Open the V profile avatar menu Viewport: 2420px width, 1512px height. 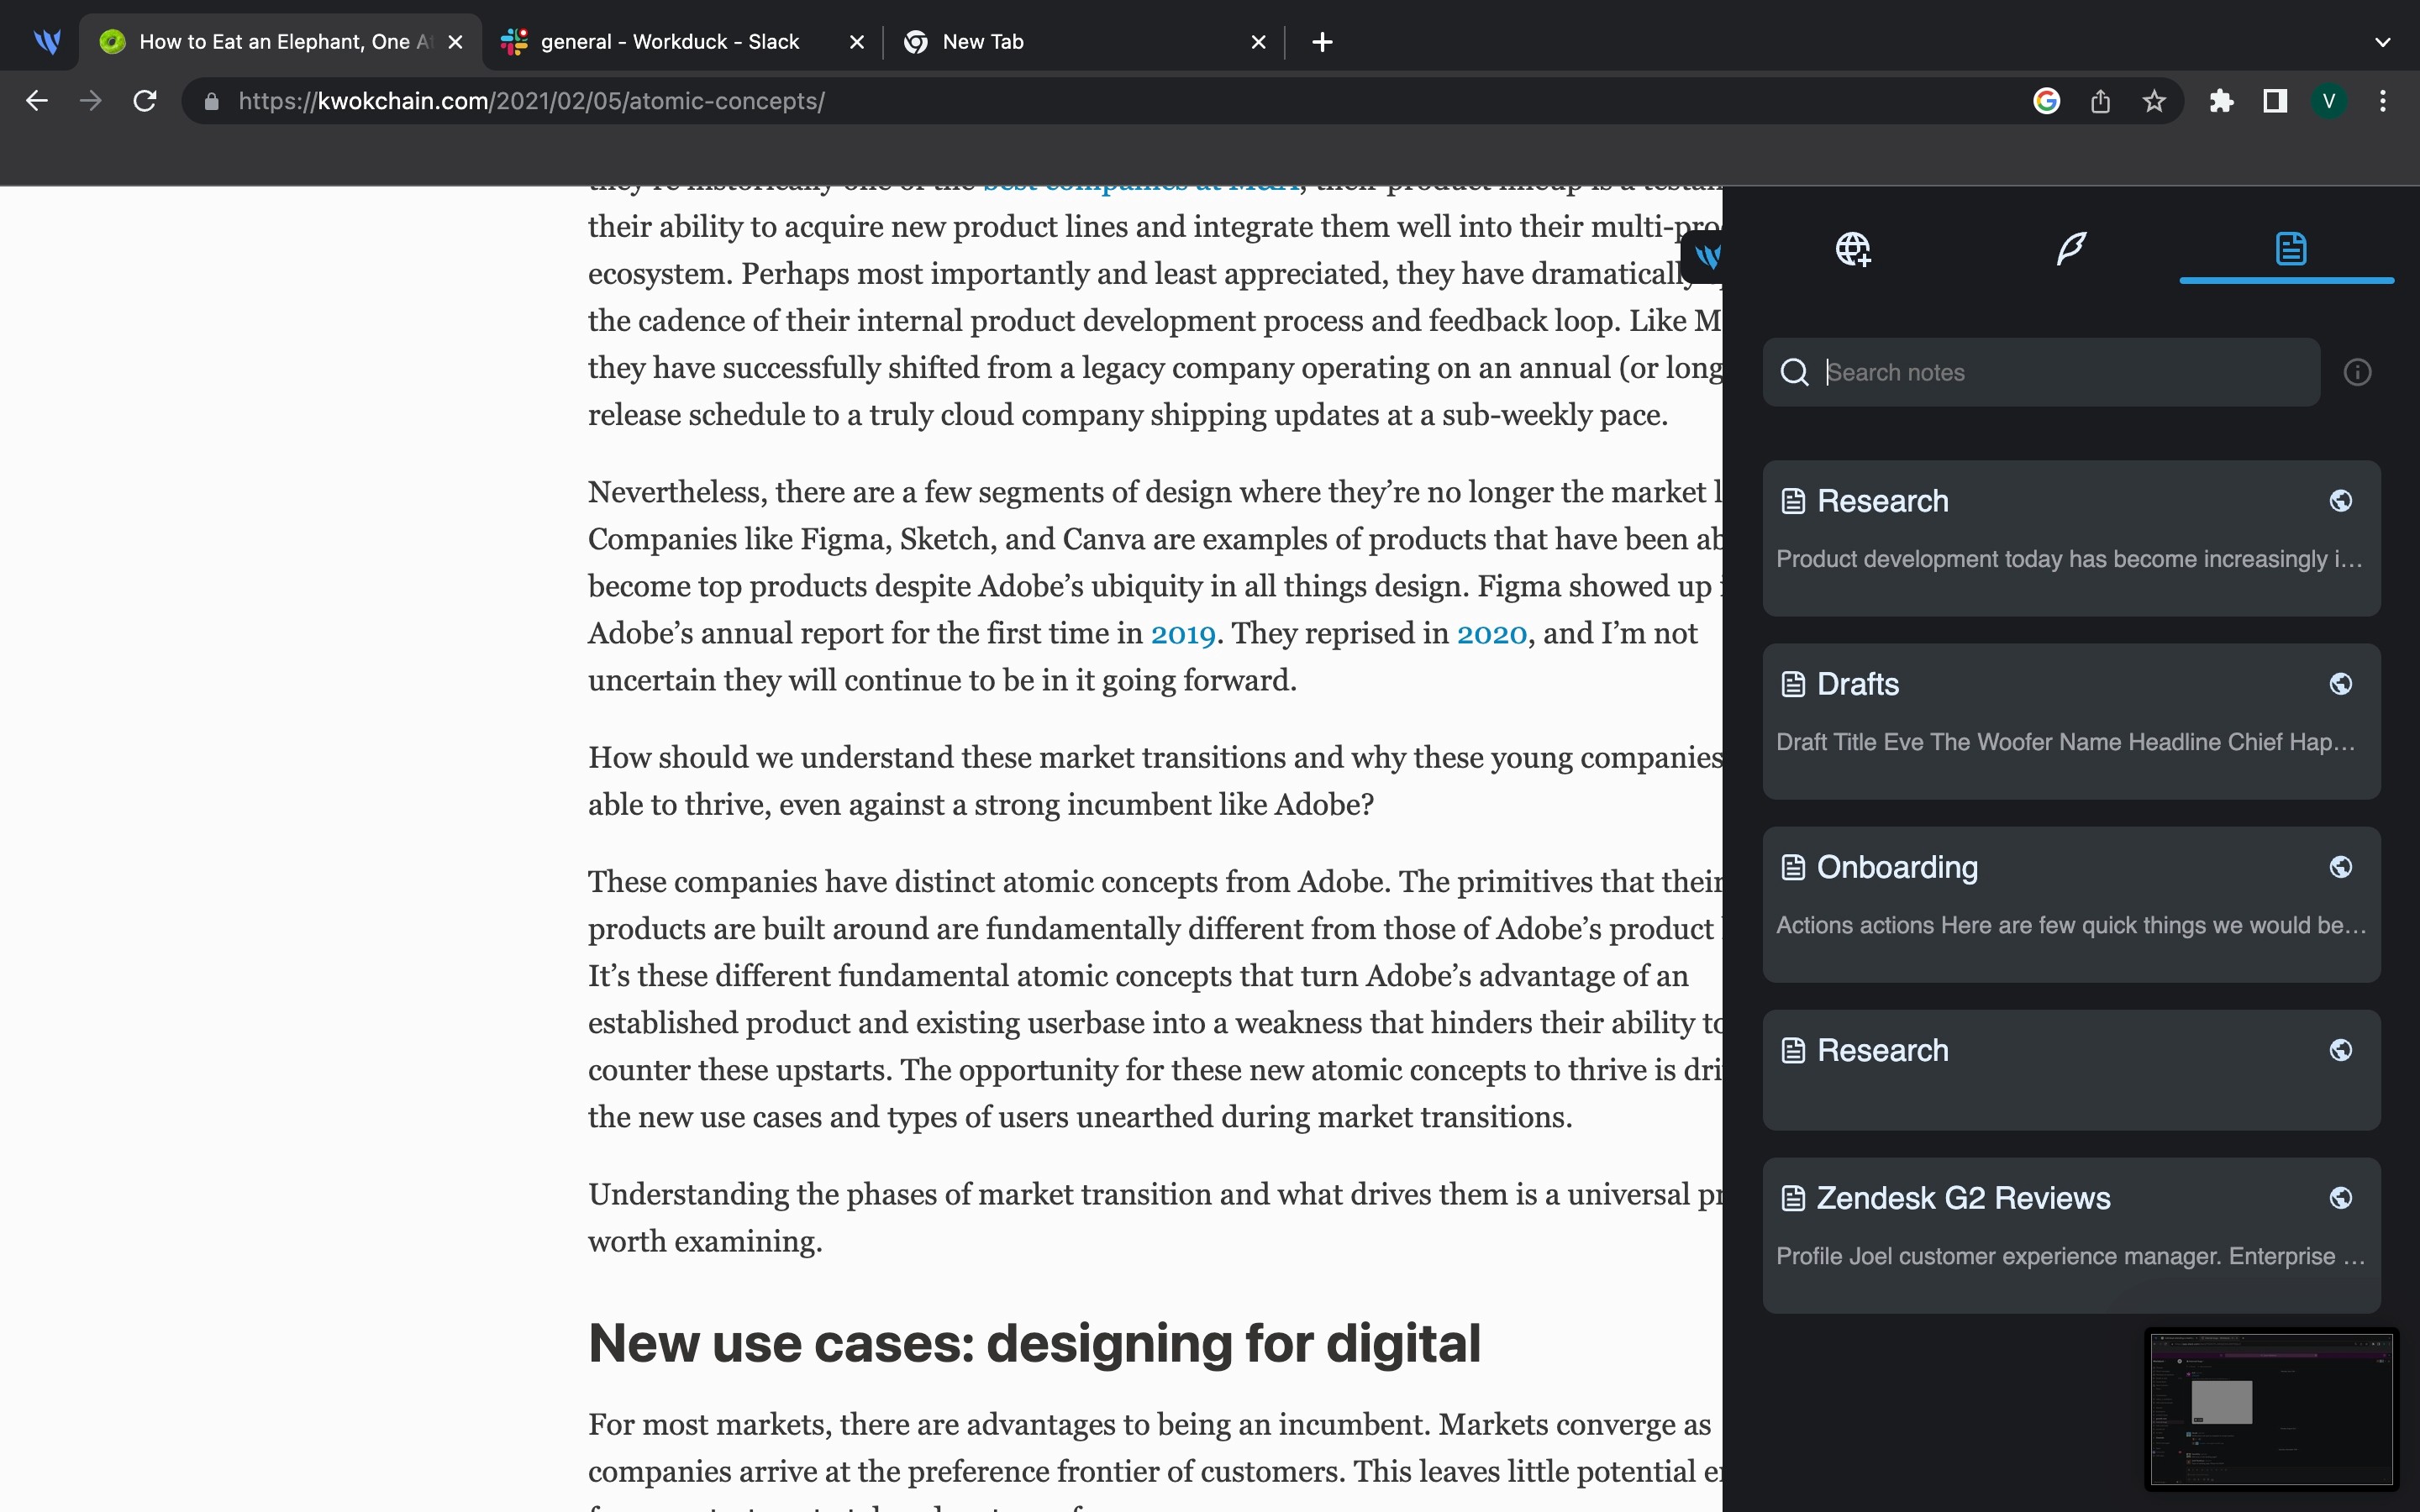coord(2329,101)
